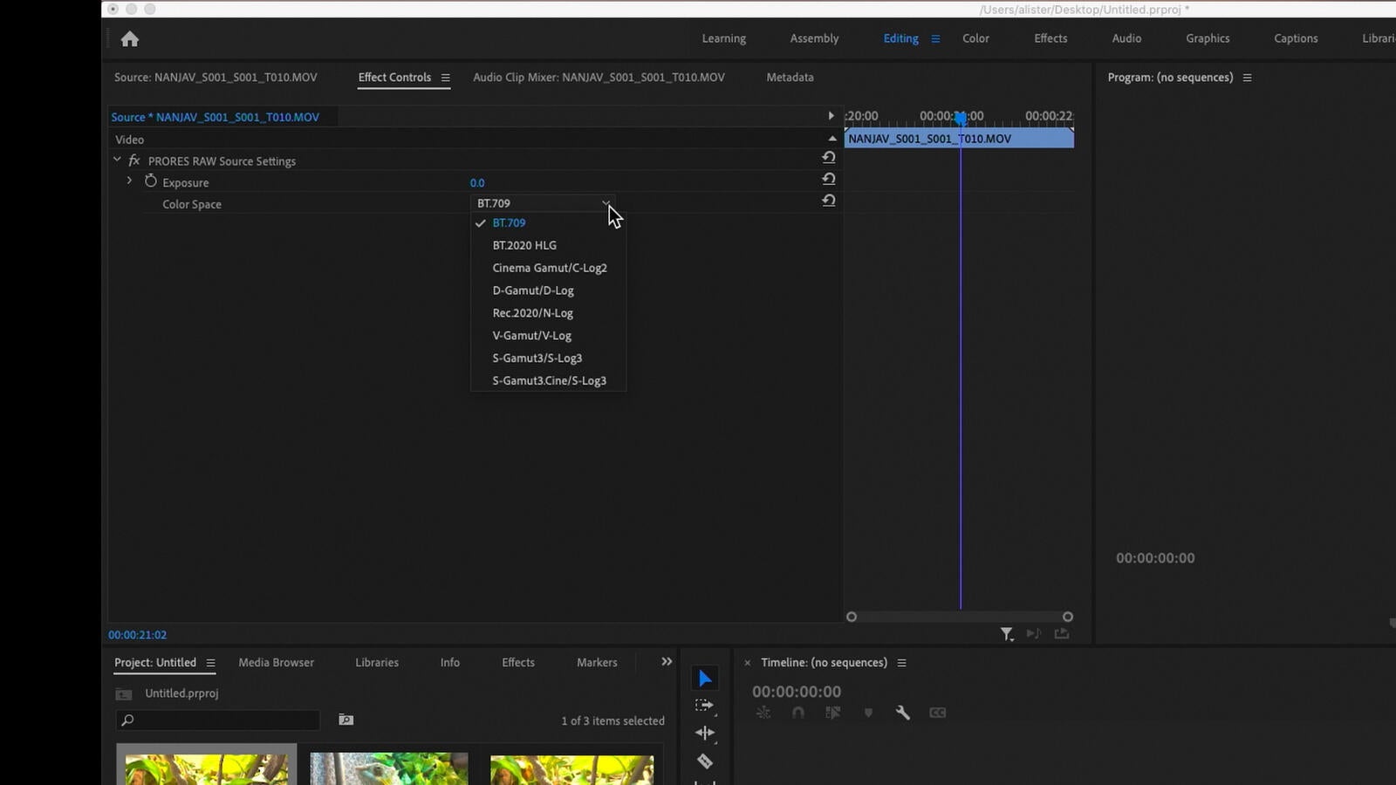Image resolution: width=1396 pixels, height=785 pixels.
Task: Switch to the Effects workspace
Action: click(x=1050, y=38)
